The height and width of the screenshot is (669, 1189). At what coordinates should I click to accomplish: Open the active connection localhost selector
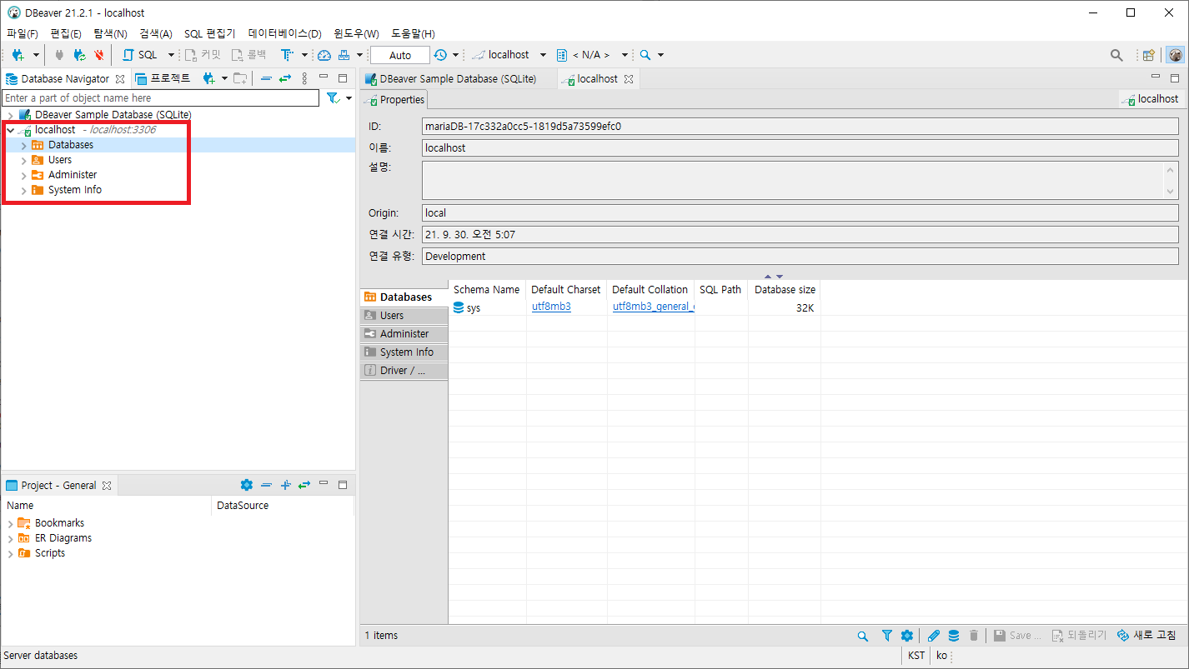(509, 55)
